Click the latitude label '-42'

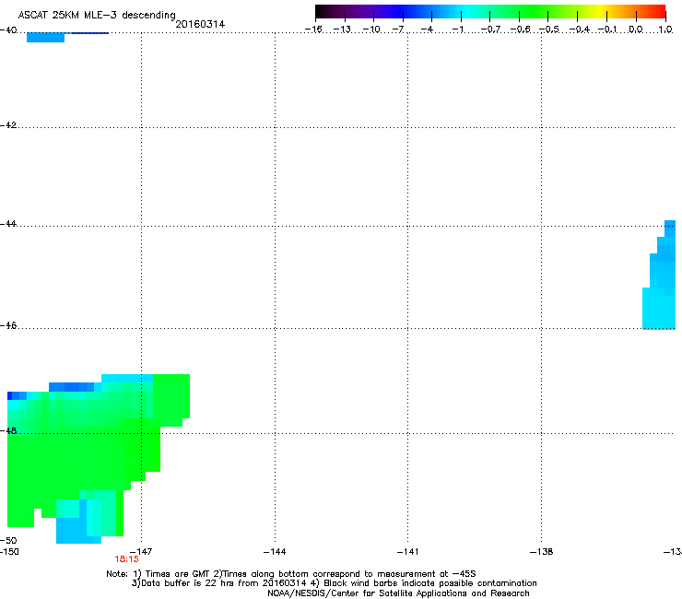8,125
